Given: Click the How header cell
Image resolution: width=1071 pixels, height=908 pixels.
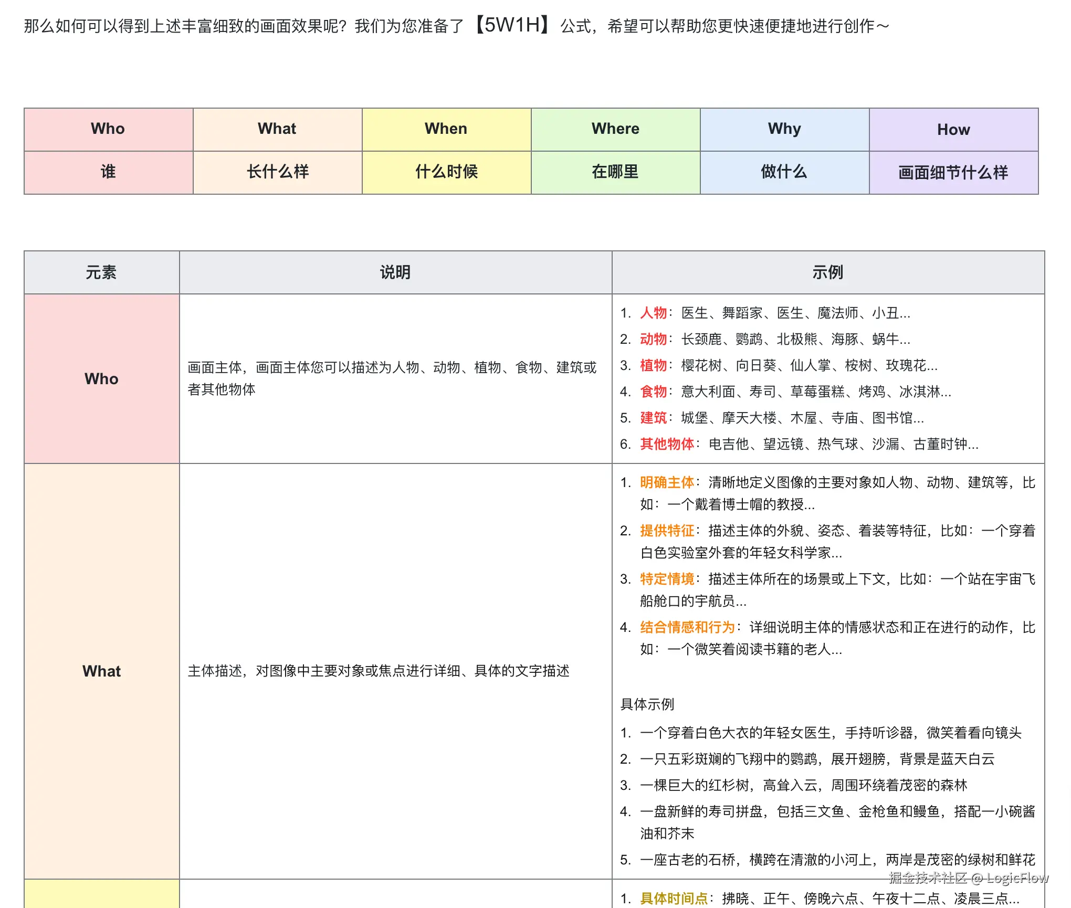Looking at the screenshot, I should (953, 129).
